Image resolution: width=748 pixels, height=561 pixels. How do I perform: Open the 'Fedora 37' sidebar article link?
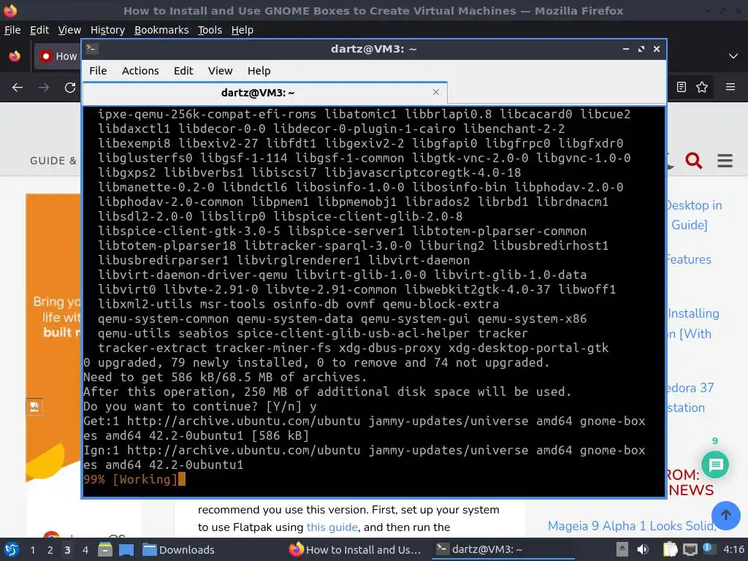point(690,387)
